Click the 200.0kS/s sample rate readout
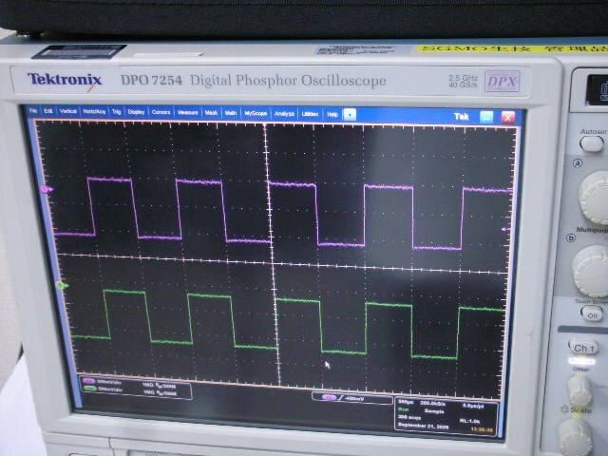 point(433,403)
